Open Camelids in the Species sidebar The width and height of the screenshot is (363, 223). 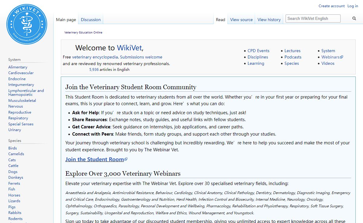click(x=16, y=154)
